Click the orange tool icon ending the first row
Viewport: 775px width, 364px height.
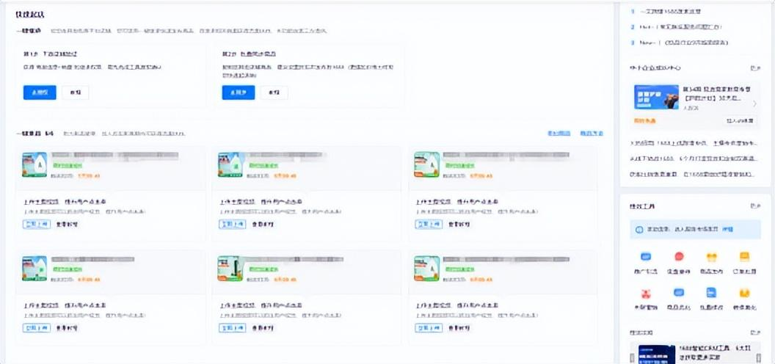point(744,258)
